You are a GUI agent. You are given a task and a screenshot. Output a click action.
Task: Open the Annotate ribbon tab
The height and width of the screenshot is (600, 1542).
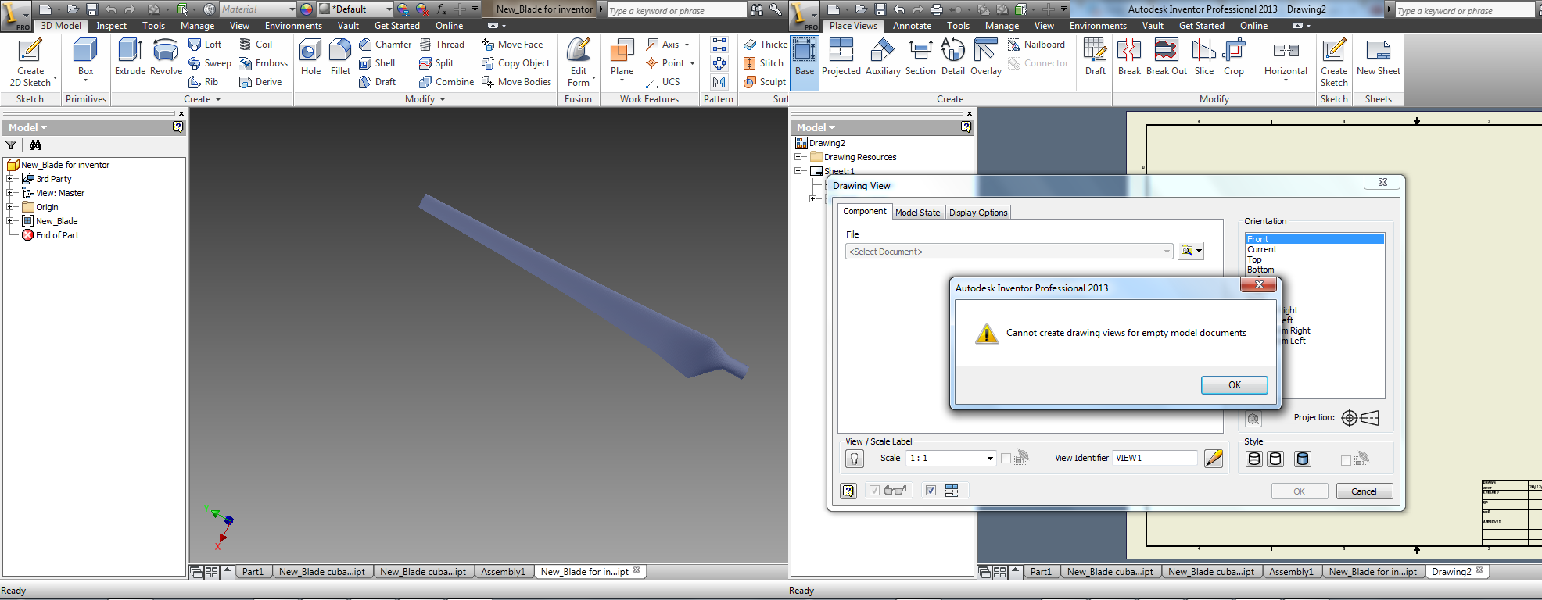tap(912, 26)
